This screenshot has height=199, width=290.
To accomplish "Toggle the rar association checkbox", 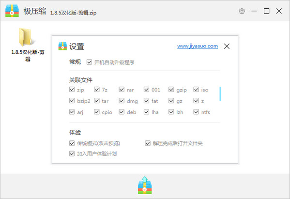I will coord(122,90).
